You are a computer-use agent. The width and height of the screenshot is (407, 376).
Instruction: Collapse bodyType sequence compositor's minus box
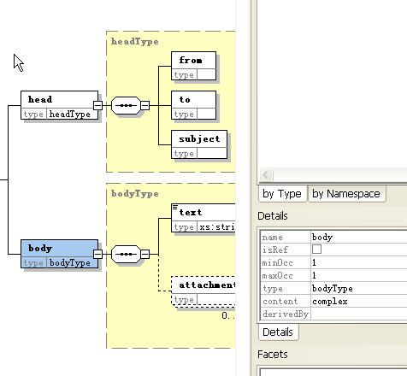(145, 254)
